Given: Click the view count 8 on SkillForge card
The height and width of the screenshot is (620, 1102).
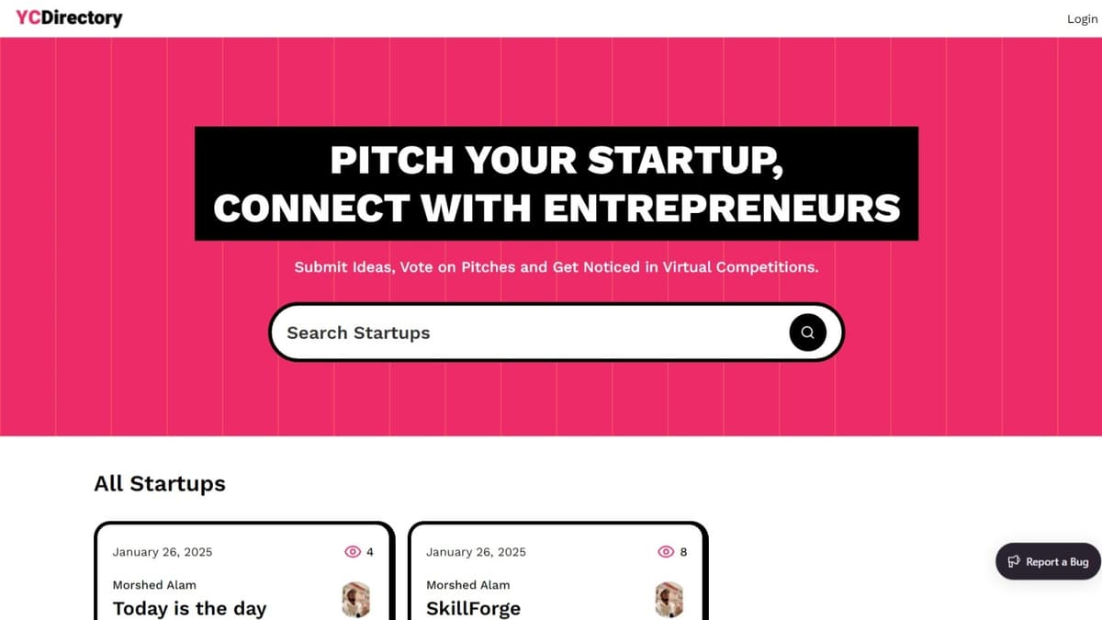Looking at the screenshot, I should coord(683,552).
